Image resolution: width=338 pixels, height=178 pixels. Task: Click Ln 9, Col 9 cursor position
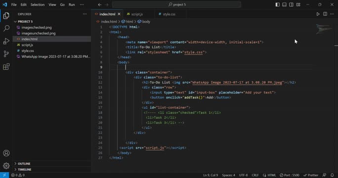[x=211, y=175]
